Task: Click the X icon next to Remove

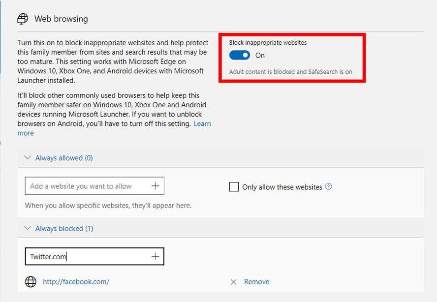Action: coord(234,282)
